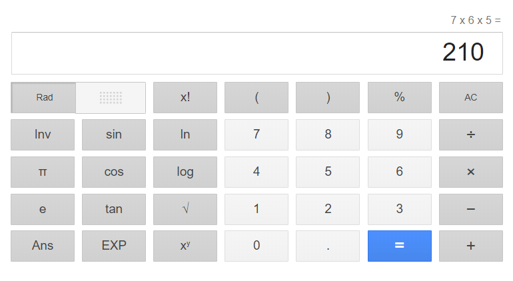Switch to the dotted Deg mode option
The image size is (513, 281).
point(111,98)
